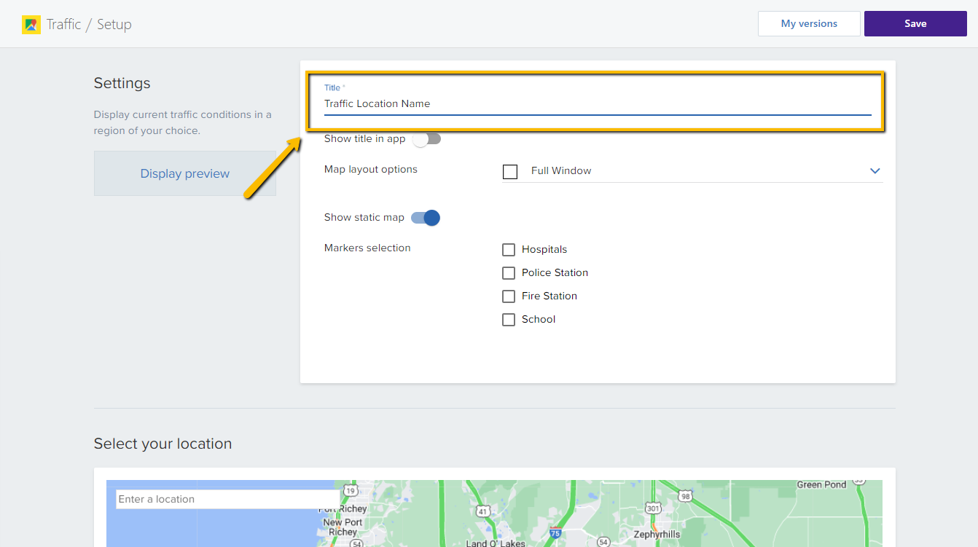The width and height of the screenshot is (978, 547).
Task: Click the US Route 19 shield on map
Action: [x=351, y=491]
